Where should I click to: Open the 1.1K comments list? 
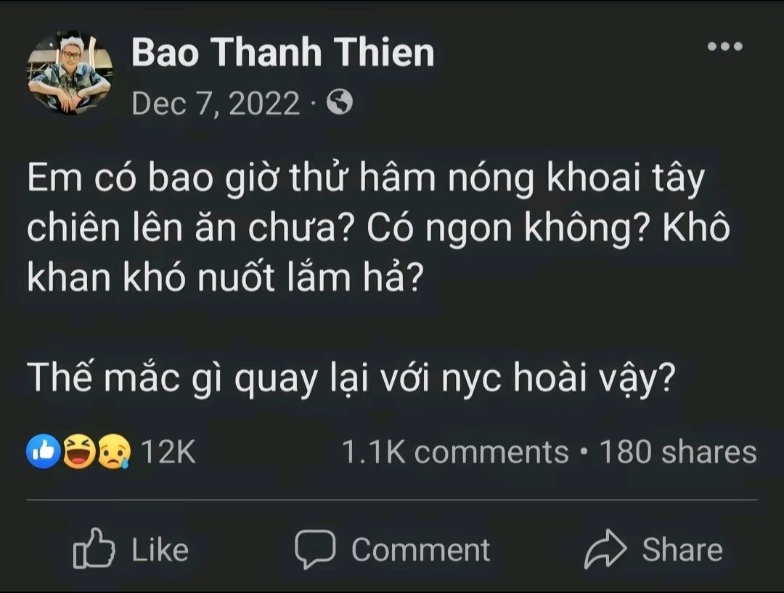pyautogui.click(x=455, y=452)
